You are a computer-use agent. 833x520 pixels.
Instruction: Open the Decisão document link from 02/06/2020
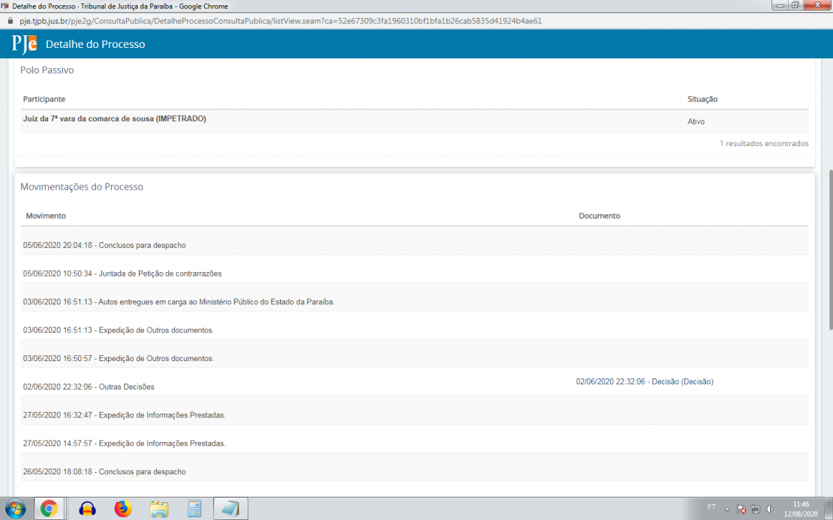(644, 381)
